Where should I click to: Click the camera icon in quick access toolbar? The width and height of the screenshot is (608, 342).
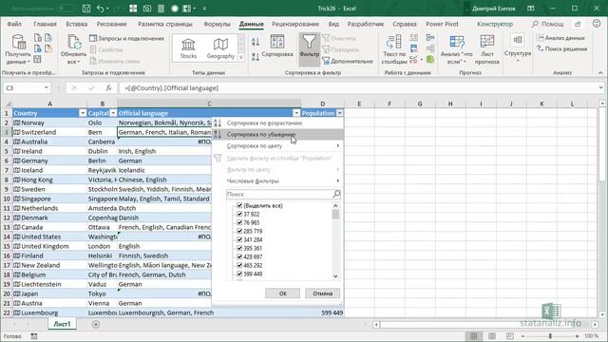[x=147, y=9]
